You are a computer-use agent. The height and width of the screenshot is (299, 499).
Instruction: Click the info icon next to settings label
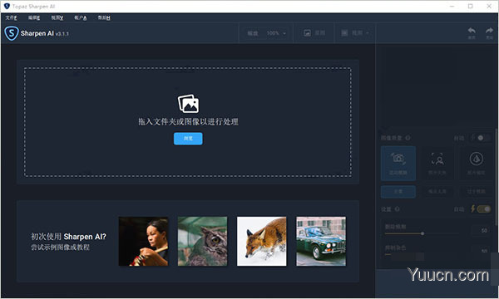[397, 209]
